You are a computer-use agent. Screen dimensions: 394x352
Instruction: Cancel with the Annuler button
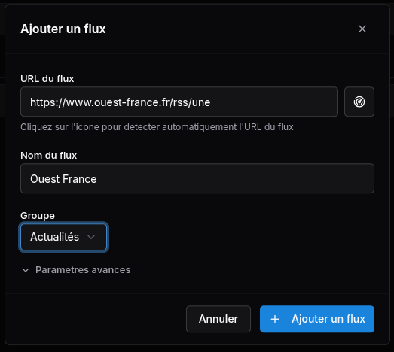218,319
